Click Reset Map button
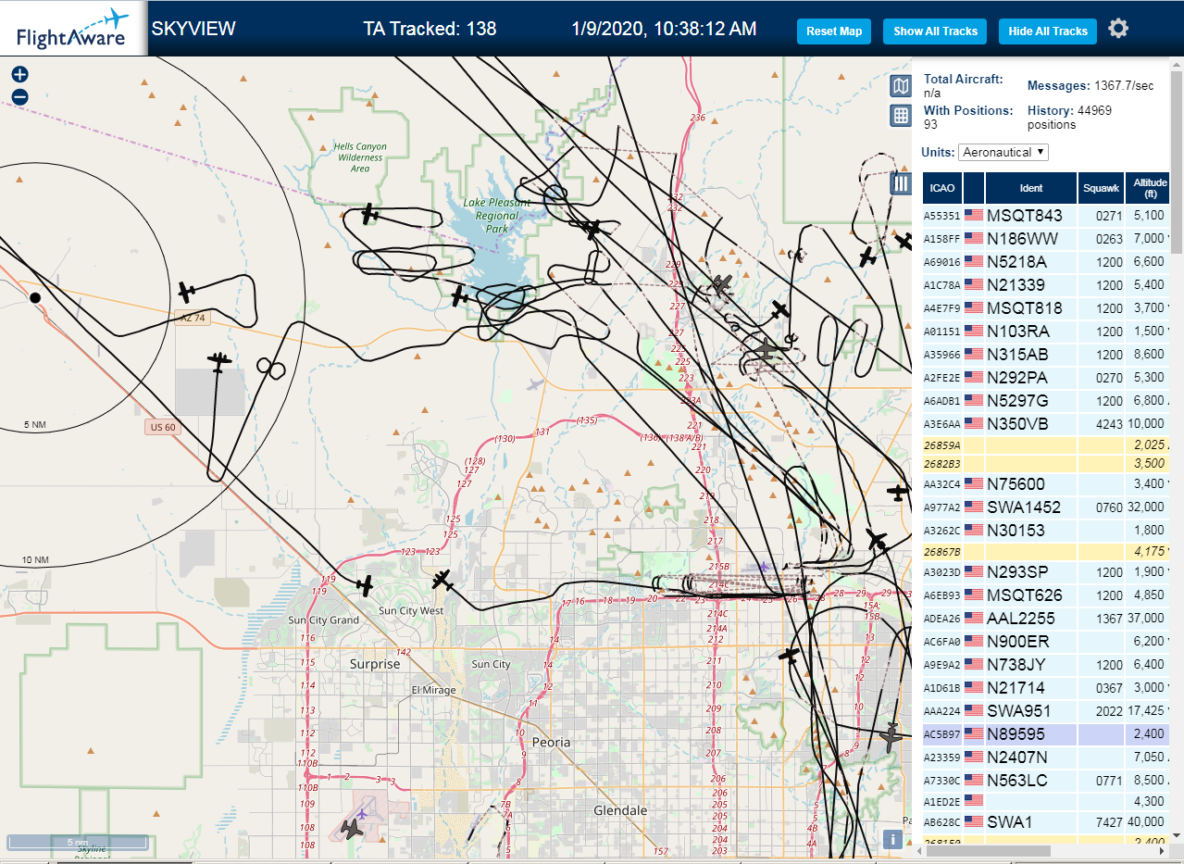 click(x=834, y=31)
